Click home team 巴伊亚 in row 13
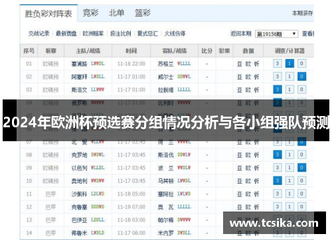Image resolution: width=332 pixels, height=240 pixels. click(79, 220)
